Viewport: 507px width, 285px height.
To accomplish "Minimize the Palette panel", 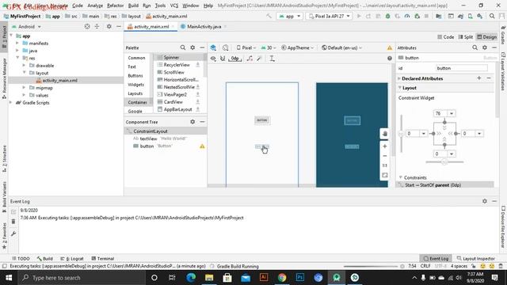I will tap(202, 47).
